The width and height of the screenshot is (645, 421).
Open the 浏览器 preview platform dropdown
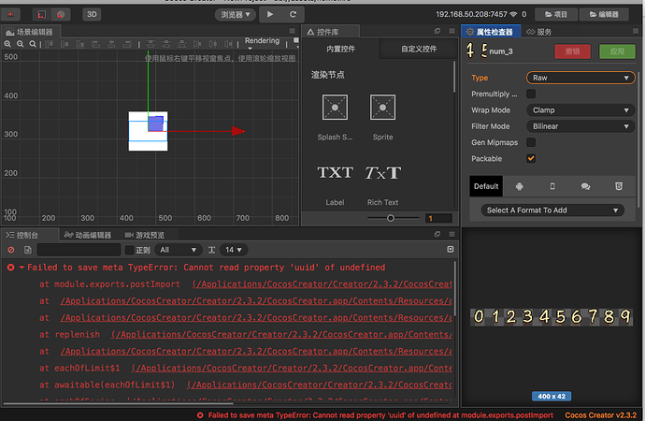pyautogui.click(x=236, y=14)
